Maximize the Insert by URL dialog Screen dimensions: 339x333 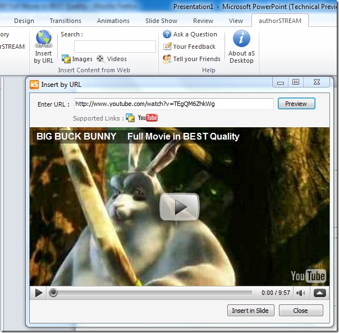(296, 82)
